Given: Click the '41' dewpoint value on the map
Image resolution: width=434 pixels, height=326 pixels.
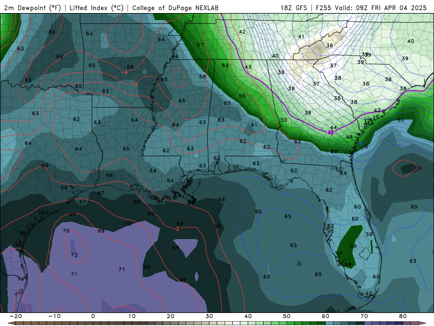Looking at the screenshot, I should point(301,36).
